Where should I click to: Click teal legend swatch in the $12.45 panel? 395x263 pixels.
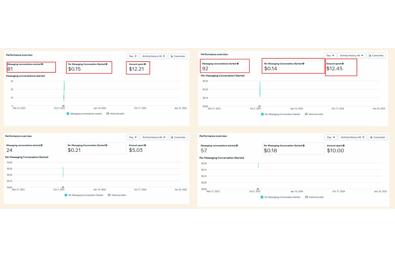pyautogui.click(x=262, y=114)
